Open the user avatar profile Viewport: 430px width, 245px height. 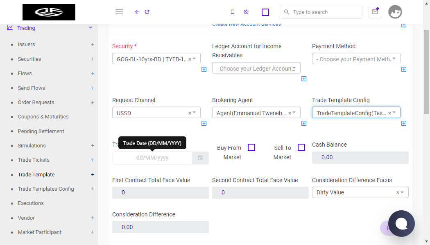click(395, 12)
